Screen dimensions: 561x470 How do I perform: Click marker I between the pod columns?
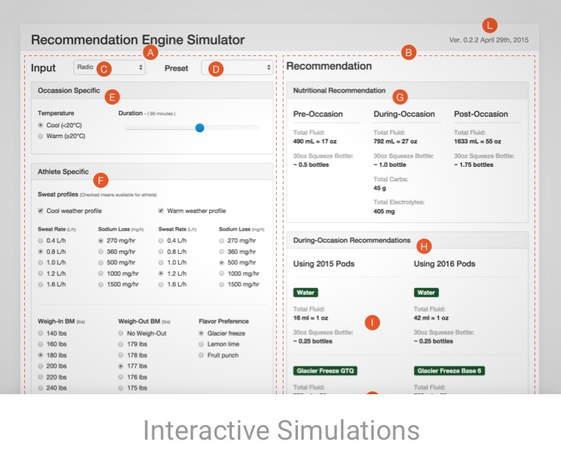pyautogui.click(x=371, y=322)
